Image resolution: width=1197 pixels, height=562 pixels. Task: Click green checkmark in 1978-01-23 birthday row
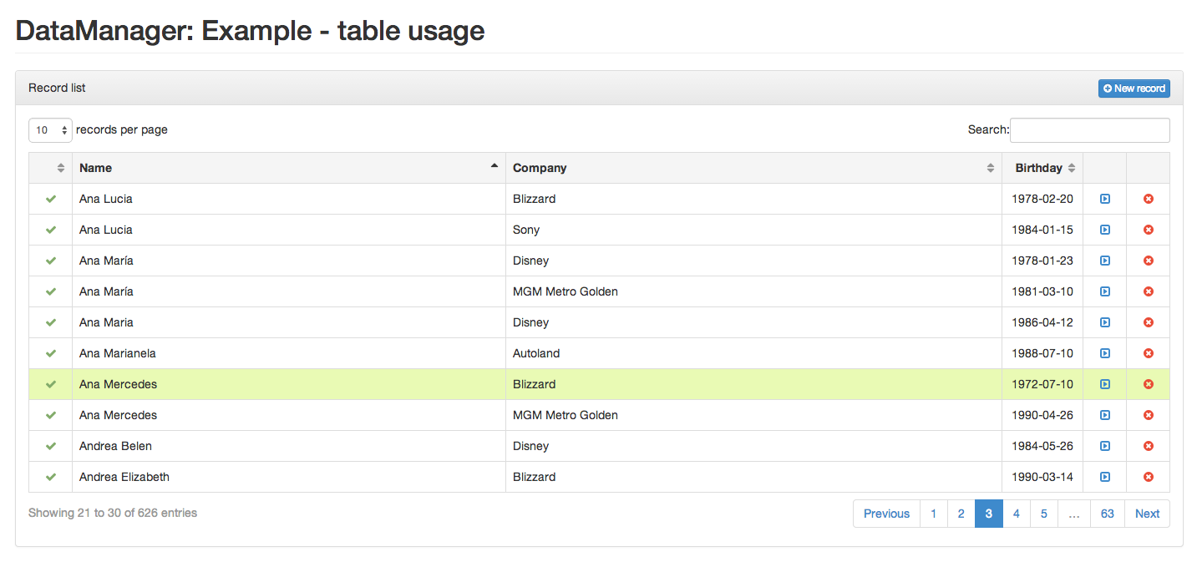point(51,261)
